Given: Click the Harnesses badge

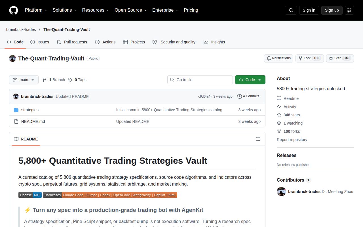Looking at the screenshot, I should pyautogui.click(x=110, y=195).
